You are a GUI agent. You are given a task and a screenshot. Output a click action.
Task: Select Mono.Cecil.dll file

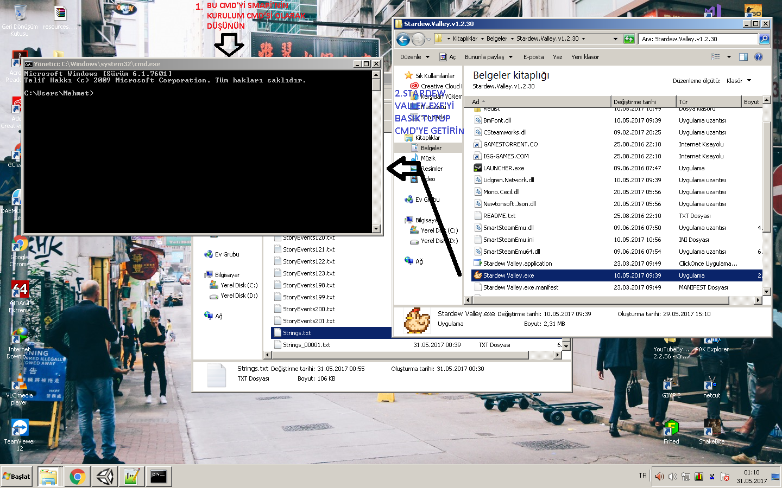tap(501, 192)
